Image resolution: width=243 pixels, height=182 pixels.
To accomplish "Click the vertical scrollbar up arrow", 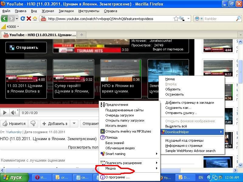I will click(240, 42).
